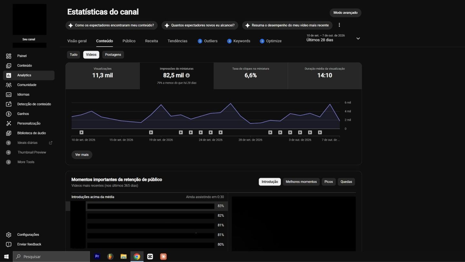Open Premiere Pro from the taskbar
This screenshot has height=262, width=465.
point(97,257)
